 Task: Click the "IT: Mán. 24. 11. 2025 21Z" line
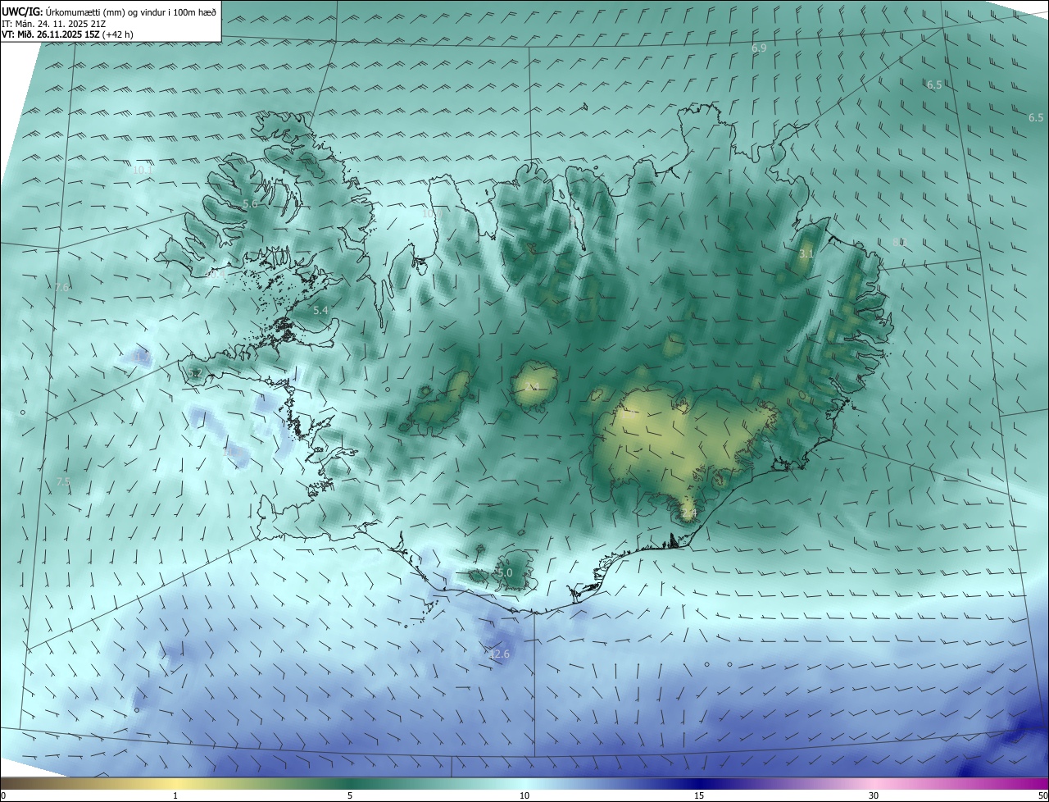click(54, 23)
